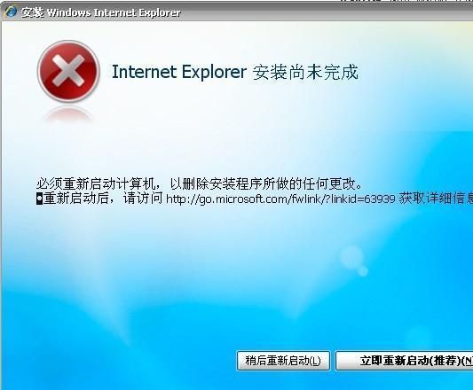Click the cut-off text above the dialog's top-right
Screen dimensions: 473x390
pyautogui.click(x=406, y=1)
